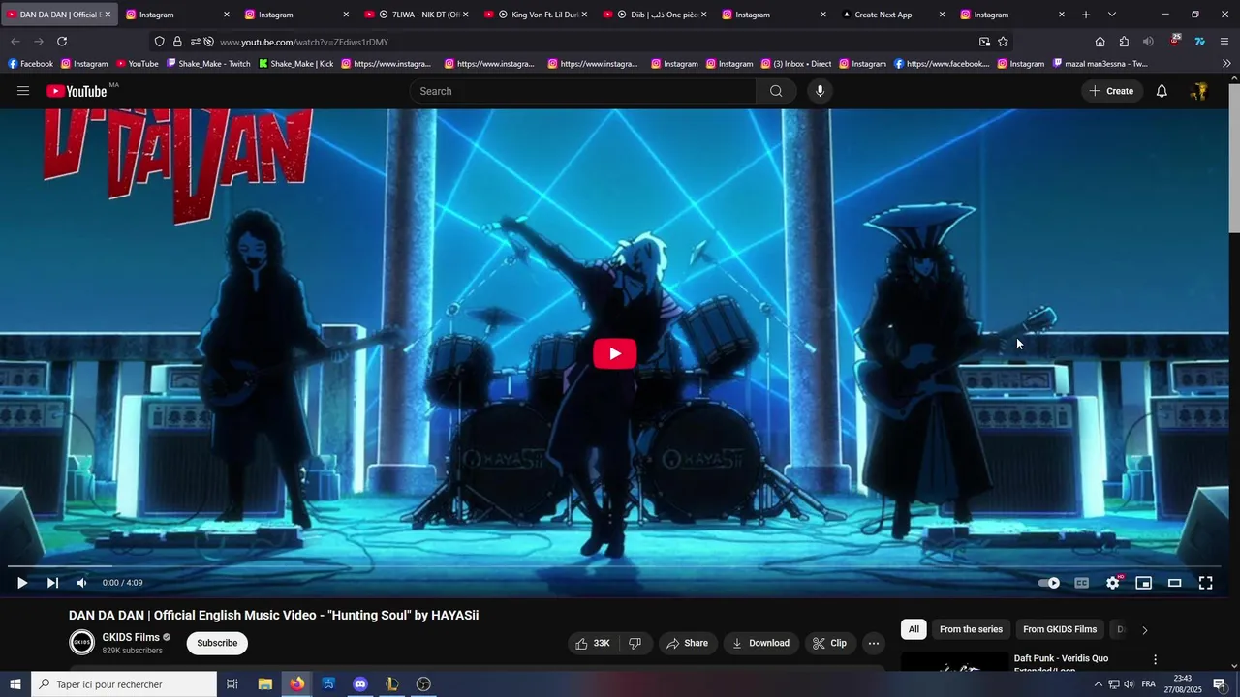Dislike the video
This screenshot has height=697, width=1240.
click(x=635, y=643)
